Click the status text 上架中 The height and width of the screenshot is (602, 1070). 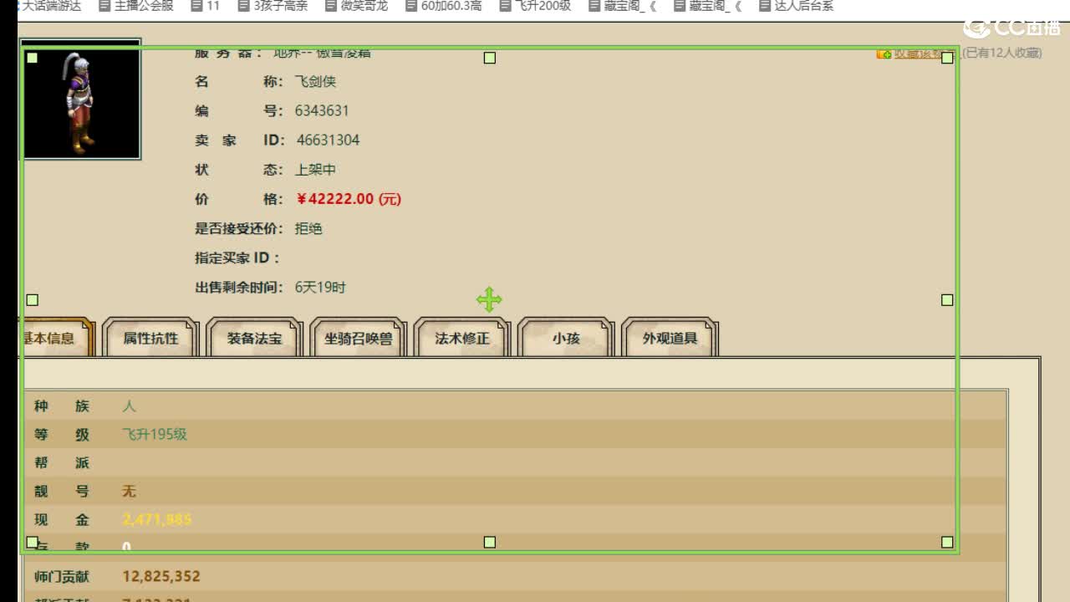pos(315,170)
